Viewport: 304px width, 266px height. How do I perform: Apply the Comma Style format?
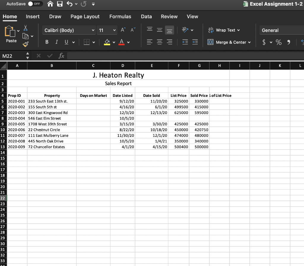[x=288, y=42]
